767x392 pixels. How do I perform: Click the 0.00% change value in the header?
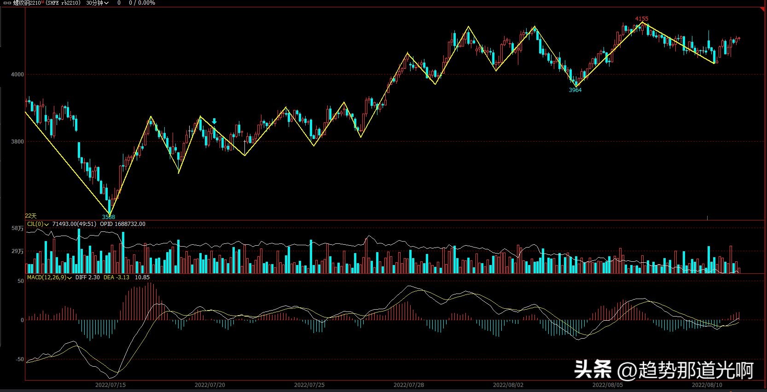pyautogui.click(x=147, y=3)
